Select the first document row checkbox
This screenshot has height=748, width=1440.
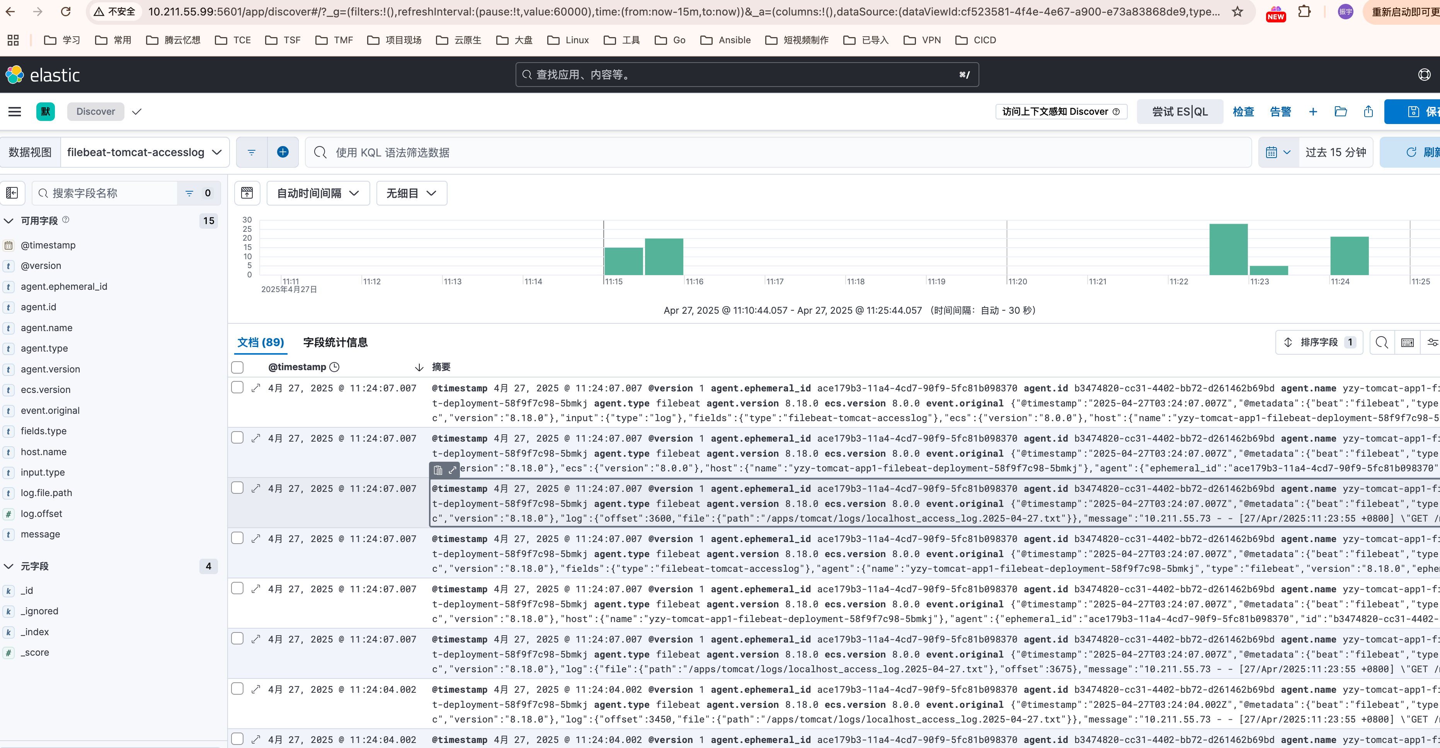pyautogui.click(x=237, y=388)
